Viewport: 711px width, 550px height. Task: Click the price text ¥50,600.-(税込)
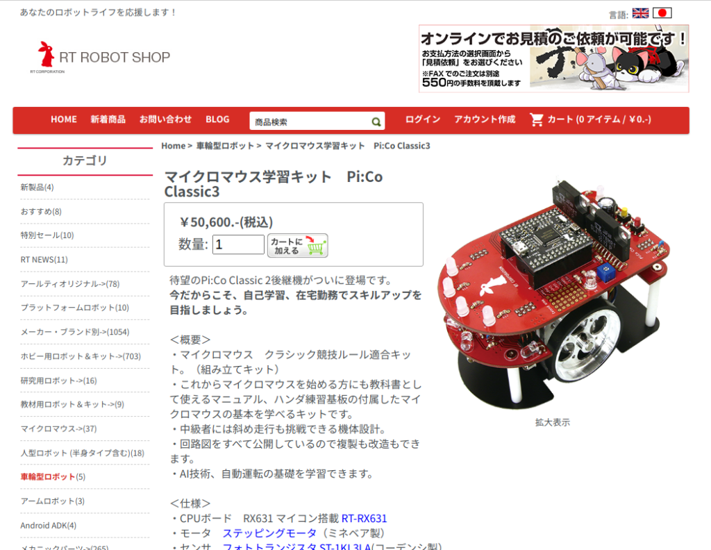coord(226,222)
